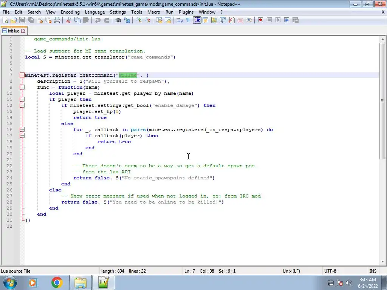Collapse the for-loop fold at line 16
The width and height of the screenshot is (387, 290).
(22, 130)
